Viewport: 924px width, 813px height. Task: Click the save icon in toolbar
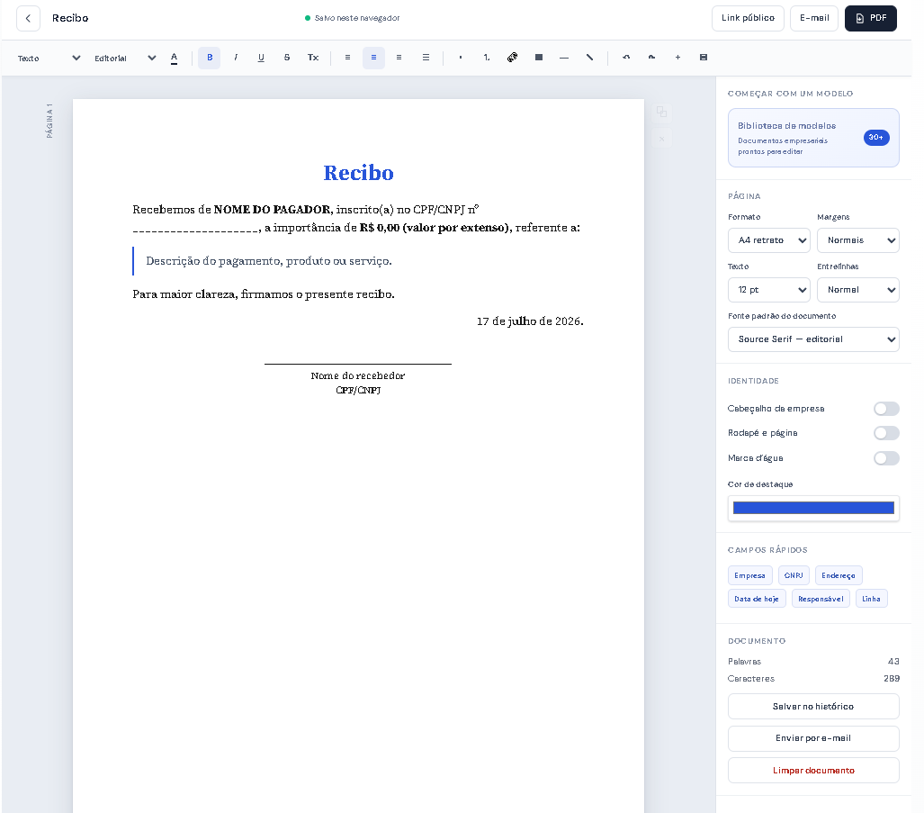pos(703,58)
